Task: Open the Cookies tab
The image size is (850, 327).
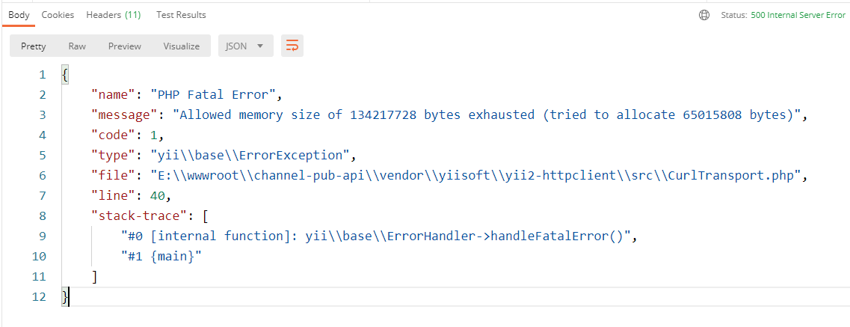Action: (58, 15)
